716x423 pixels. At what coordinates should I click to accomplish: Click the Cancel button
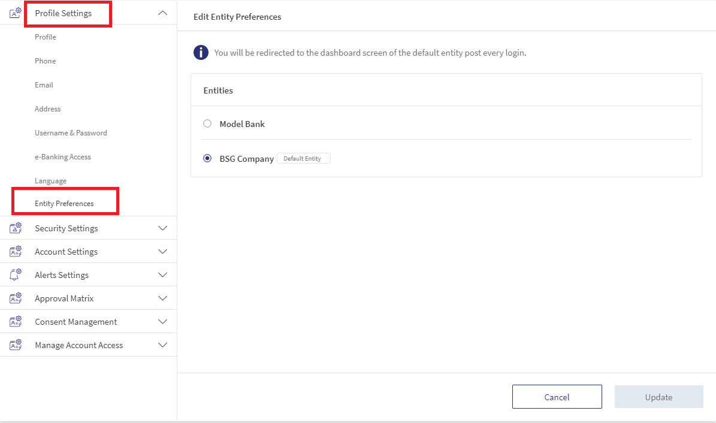[x=557, y=397]
